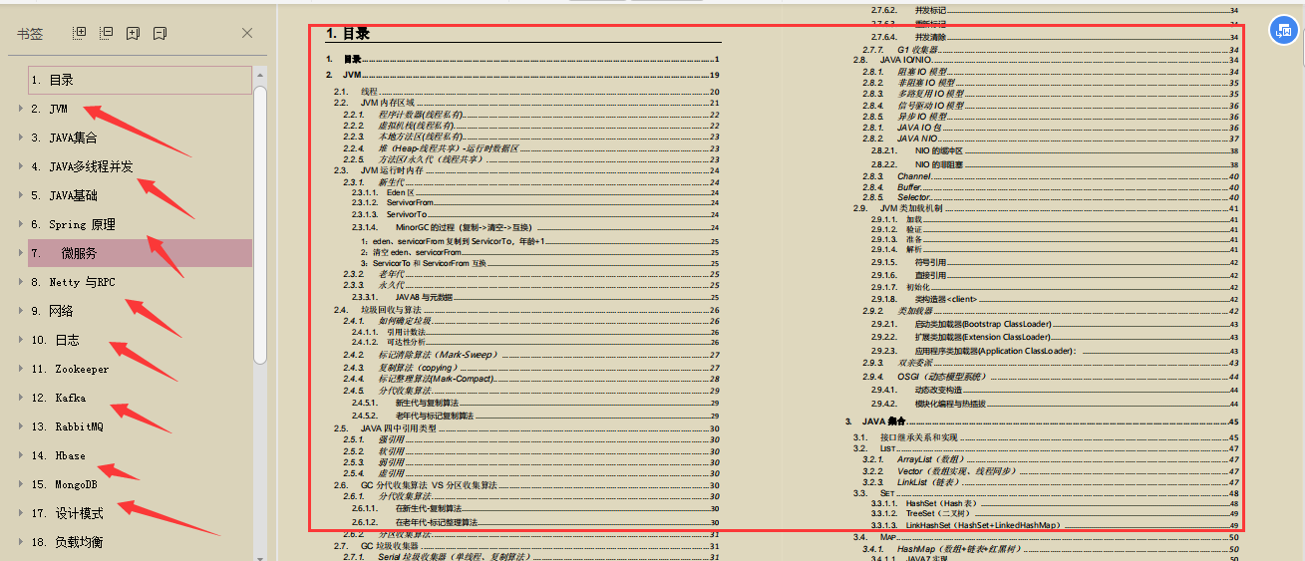Click the '3.2.1. ArrayList（数组）' contents entry
Screen dimensions: 1305x561
coord(1051,459)
